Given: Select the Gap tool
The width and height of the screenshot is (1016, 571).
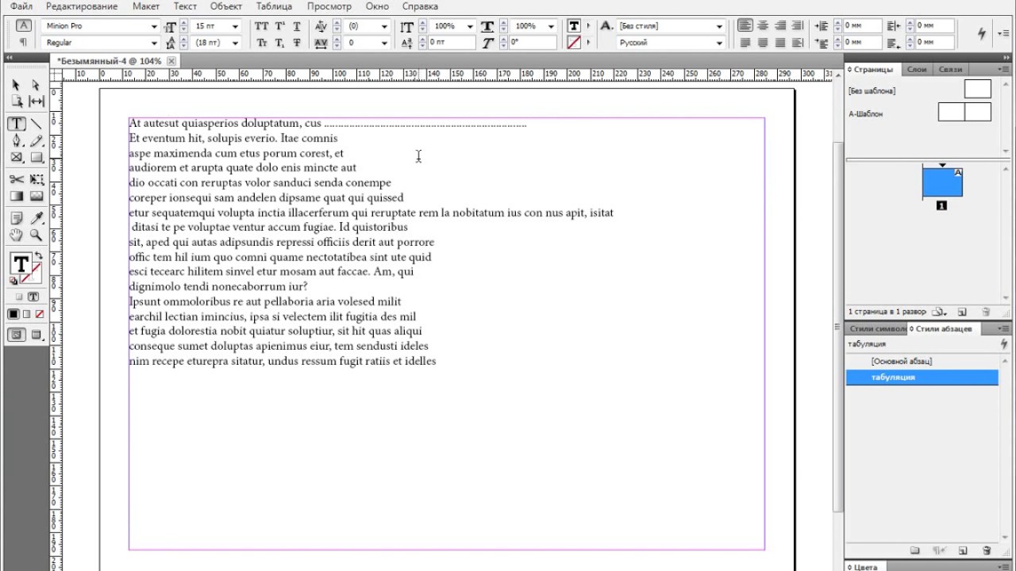Looking at the screenshot, I should [x=37, y=102].
